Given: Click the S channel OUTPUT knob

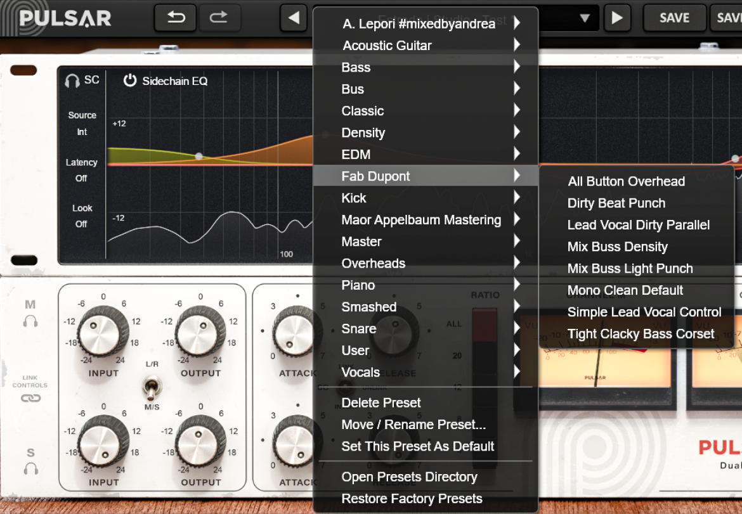Looking at the screenshot, I should (200, 440).
